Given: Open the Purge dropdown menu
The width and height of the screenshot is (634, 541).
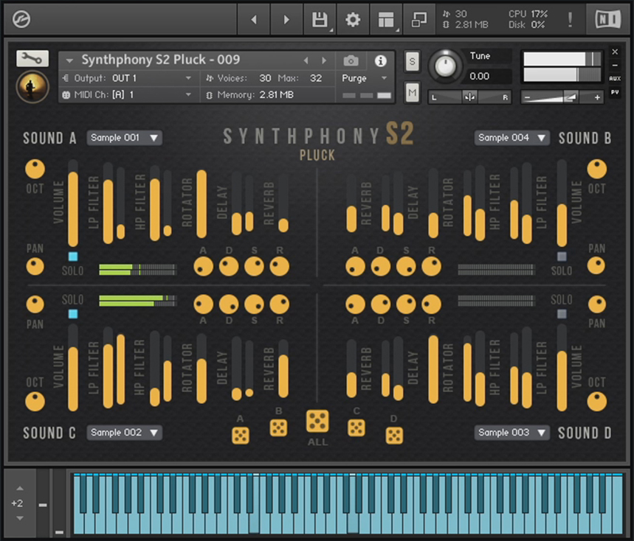Looking at the screenshot, I should coord(365,78).
